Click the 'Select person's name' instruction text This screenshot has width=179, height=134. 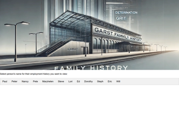coord(34,74)
